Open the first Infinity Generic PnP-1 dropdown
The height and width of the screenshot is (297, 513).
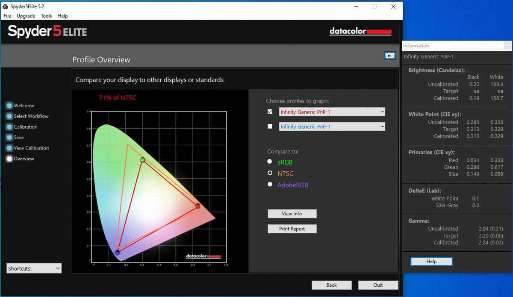click(332, 112)
